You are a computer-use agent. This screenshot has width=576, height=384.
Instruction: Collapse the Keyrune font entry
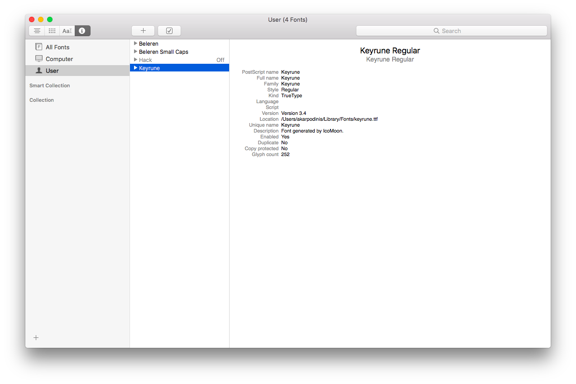[x=136, y=67]
